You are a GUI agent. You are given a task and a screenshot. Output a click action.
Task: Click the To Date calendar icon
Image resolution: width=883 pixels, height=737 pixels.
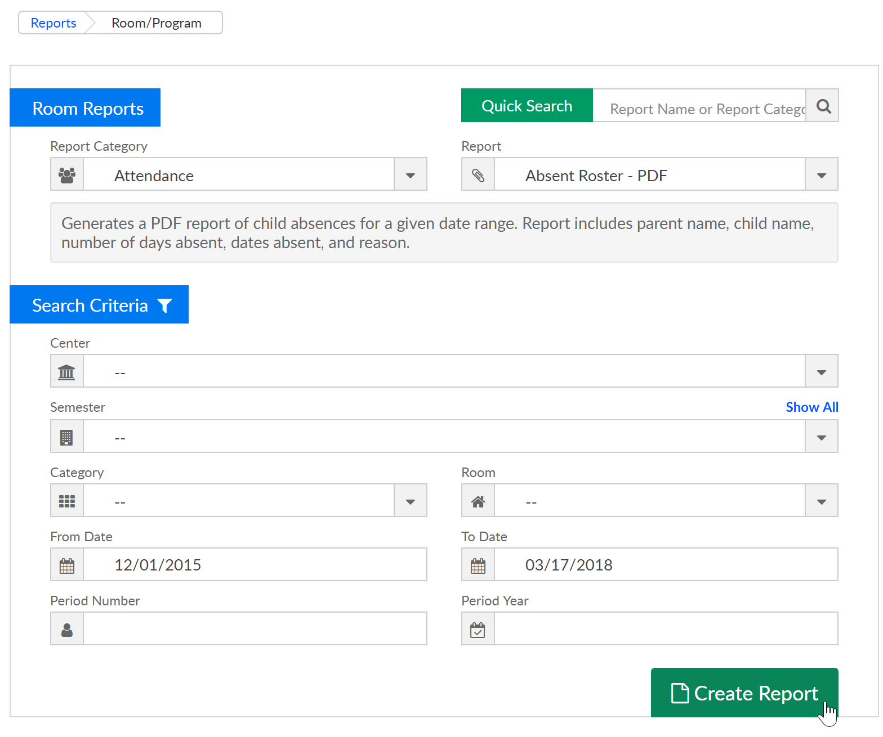(x=478, y=565)
